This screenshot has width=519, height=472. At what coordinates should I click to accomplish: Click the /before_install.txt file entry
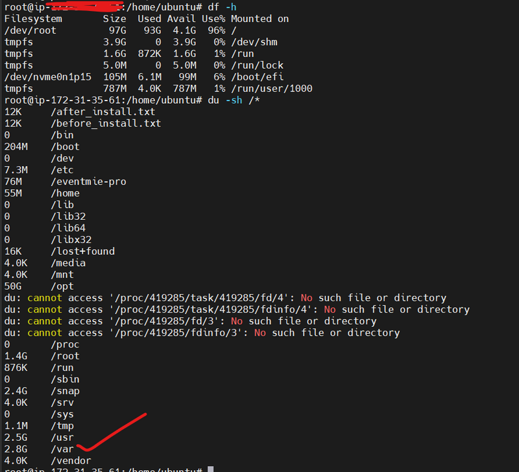click(106, 123)
